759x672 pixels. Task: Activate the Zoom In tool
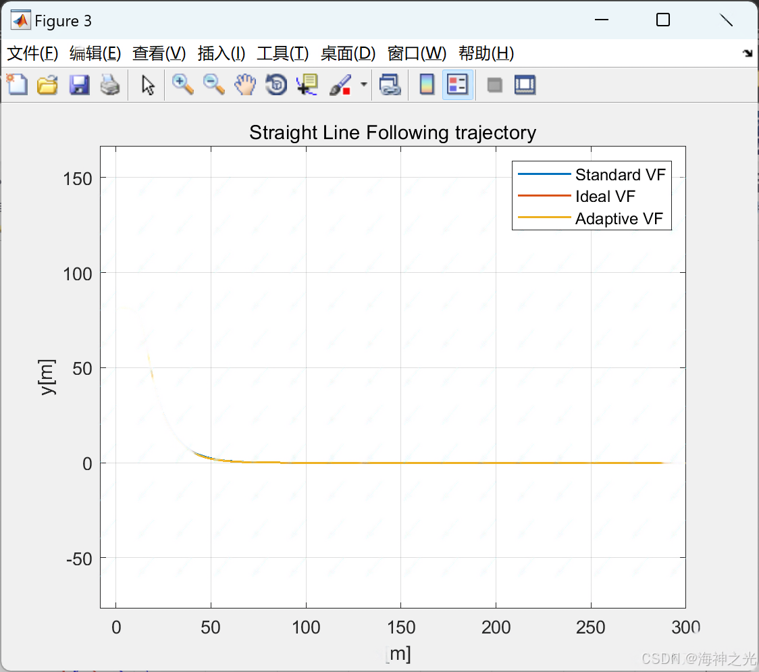183,84
